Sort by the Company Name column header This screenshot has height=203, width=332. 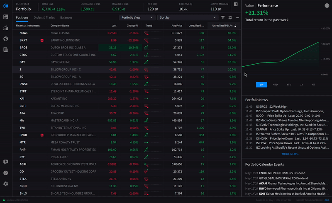[x=60, y=26]
